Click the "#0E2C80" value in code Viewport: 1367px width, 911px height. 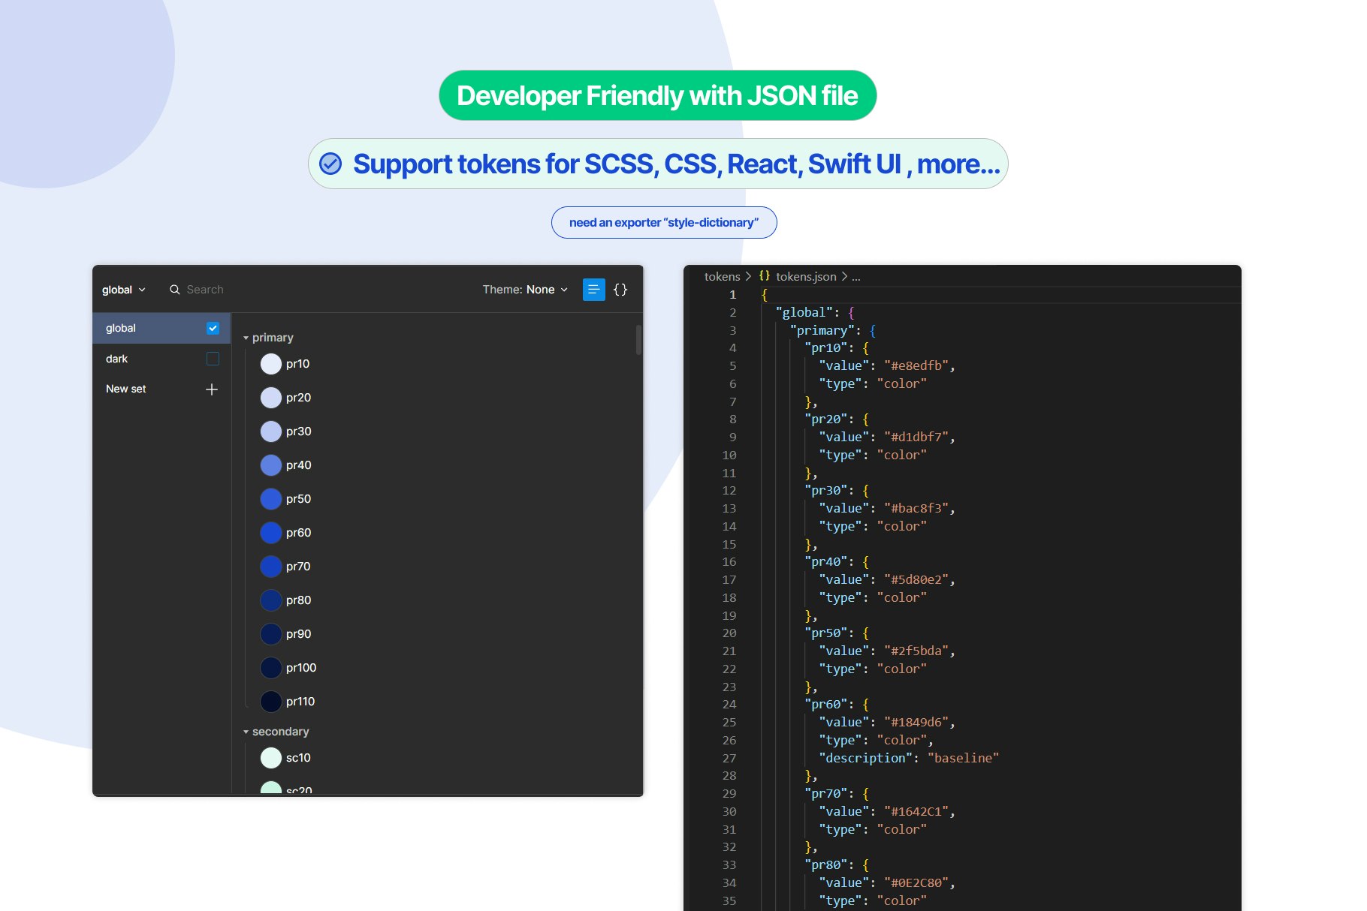[x=916, y=883]
